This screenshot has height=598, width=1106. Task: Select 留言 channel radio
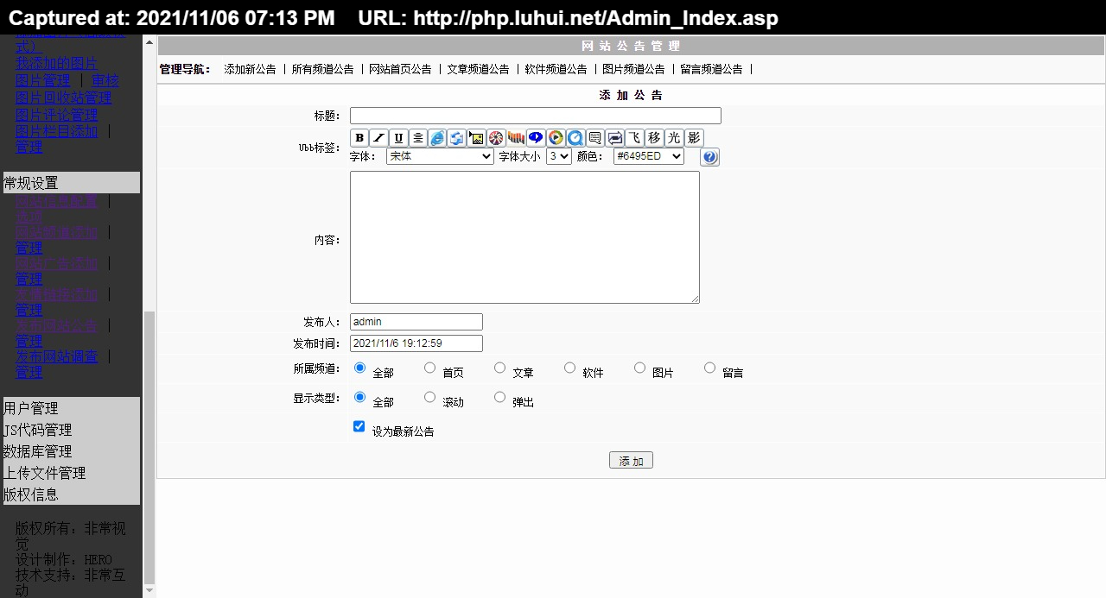coord(709,368)
